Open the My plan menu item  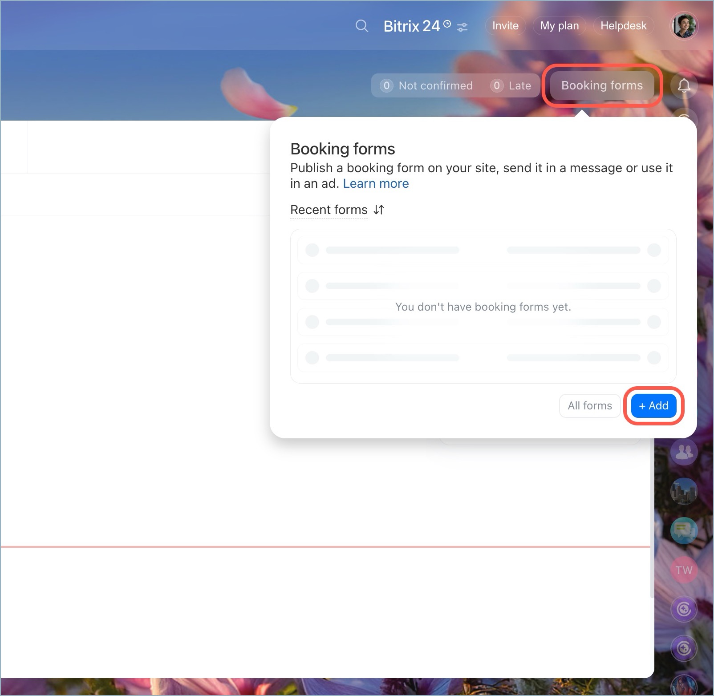click(559, 26)
